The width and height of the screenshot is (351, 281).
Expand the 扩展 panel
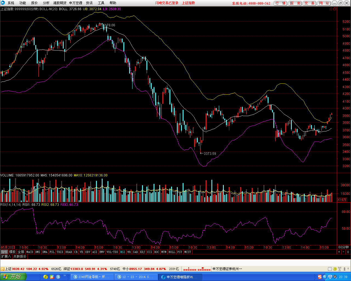pyautogui.click(x=6, y=257)
